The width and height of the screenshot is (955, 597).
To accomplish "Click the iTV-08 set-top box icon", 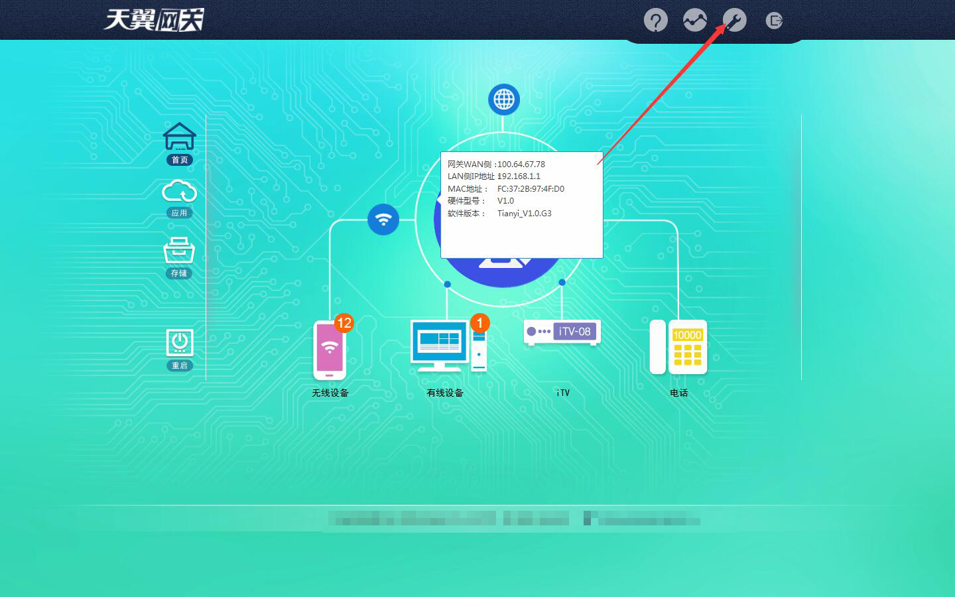I will 562,332.
